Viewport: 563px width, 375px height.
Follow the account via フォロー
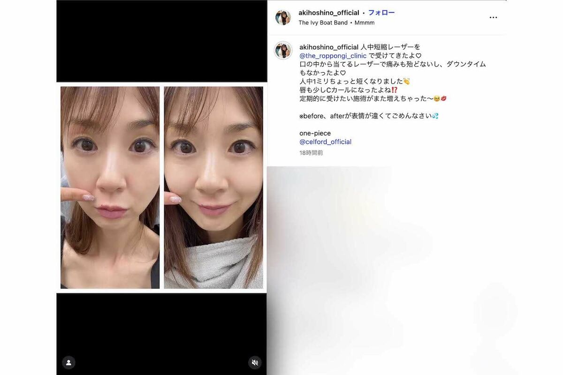coord(381,13)
